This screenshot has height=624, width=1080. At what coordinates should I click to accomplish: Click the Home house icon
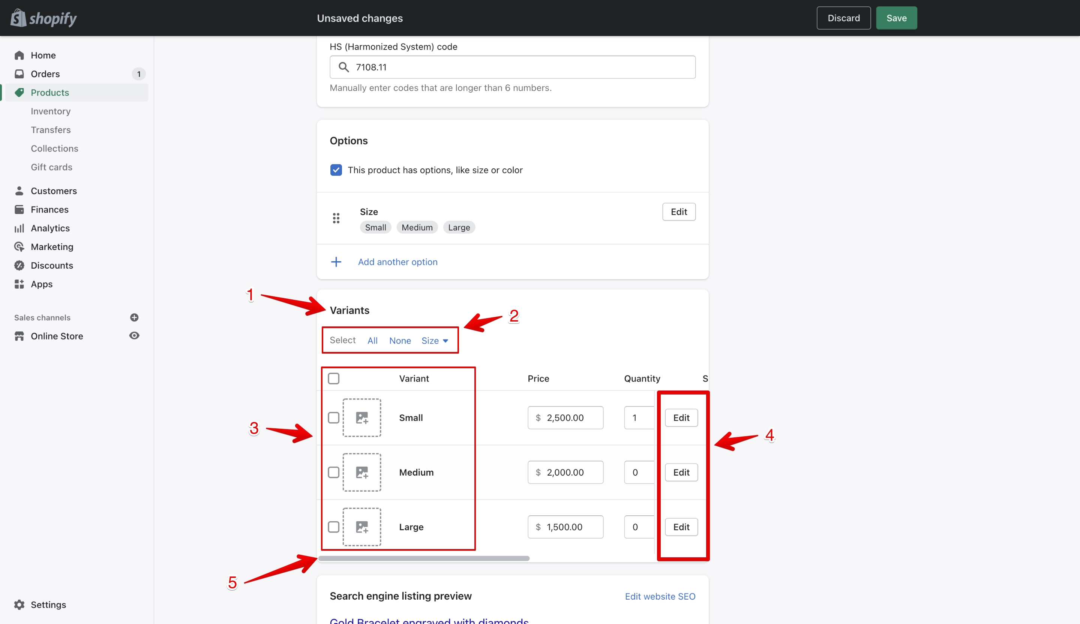19,55
